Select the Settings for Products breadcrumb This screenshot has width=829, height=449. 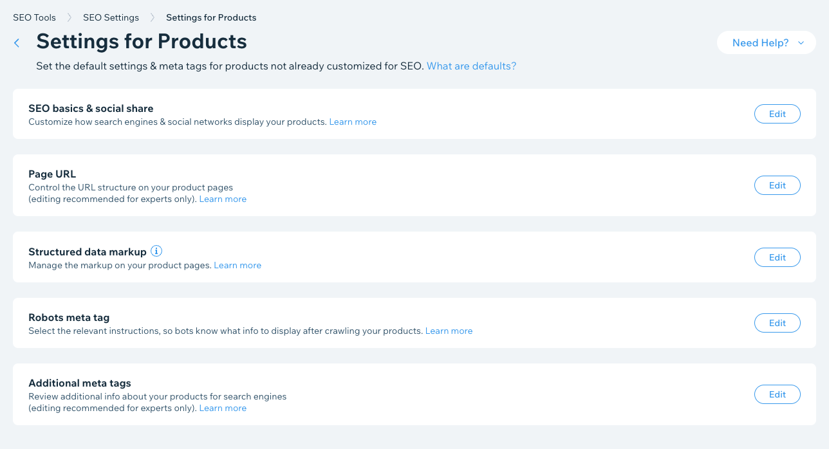point(211,17)
